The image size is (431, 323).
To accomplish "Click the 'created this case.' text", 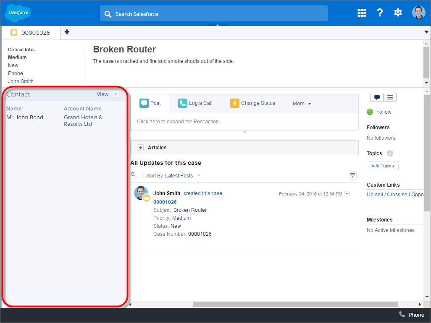I will 203,193.
